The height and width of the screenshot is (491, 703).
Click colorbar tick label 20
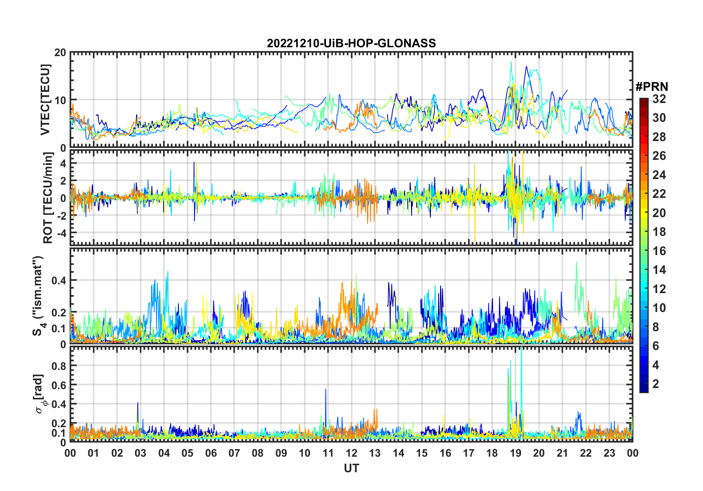point(659,213)
